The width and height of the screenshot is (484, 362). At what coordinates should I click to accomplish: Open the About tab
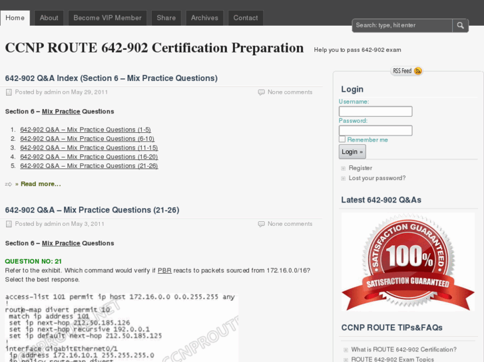pos(49,18)
